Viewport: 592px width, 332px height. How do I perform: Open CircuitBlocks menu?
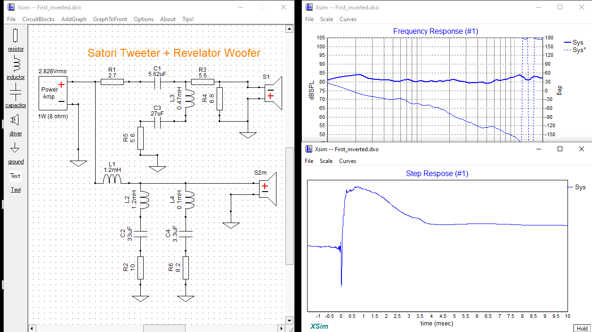pos(38,19)
